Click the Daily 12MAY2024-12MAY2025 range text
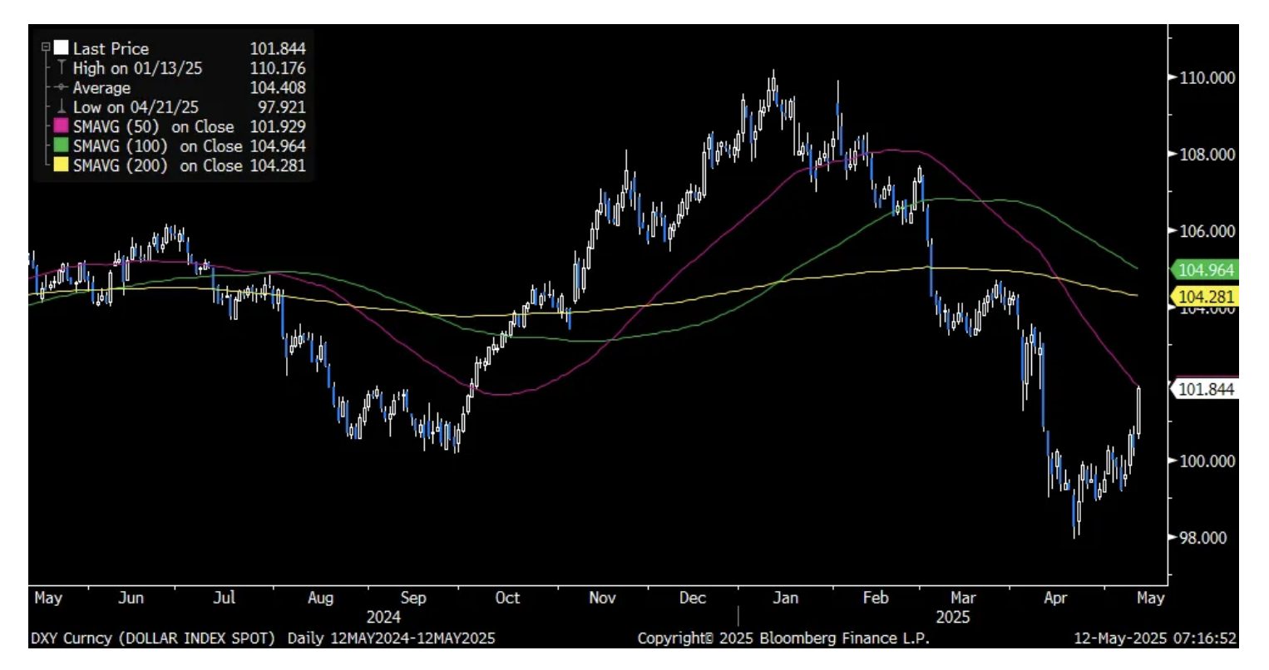 (391, 638)
